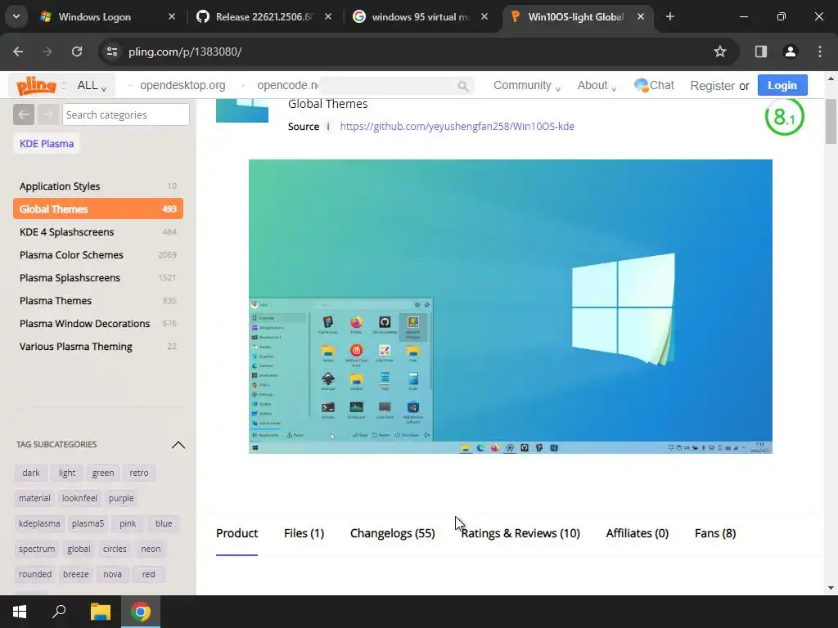This screenshot has height=628, width=838.
Task: Open the ALL category dropdown
Action: (x=92, y=85)
